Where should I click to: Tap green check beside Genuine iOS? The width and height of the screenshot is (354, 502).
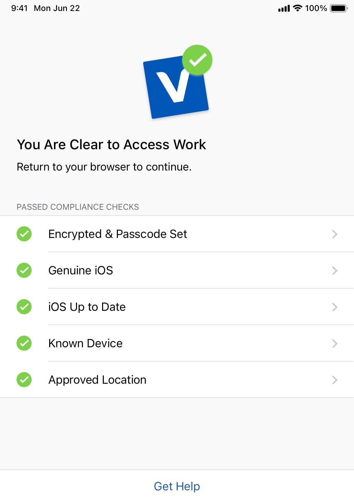pos(24,270)
